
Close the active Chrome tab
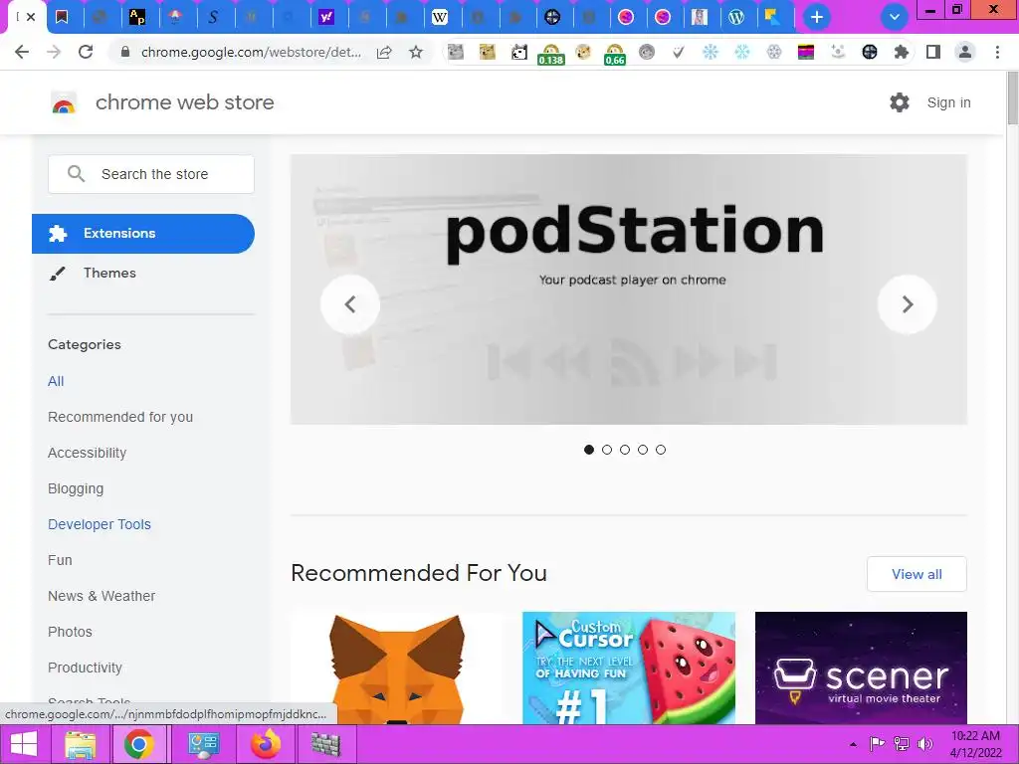click(31, 17)
